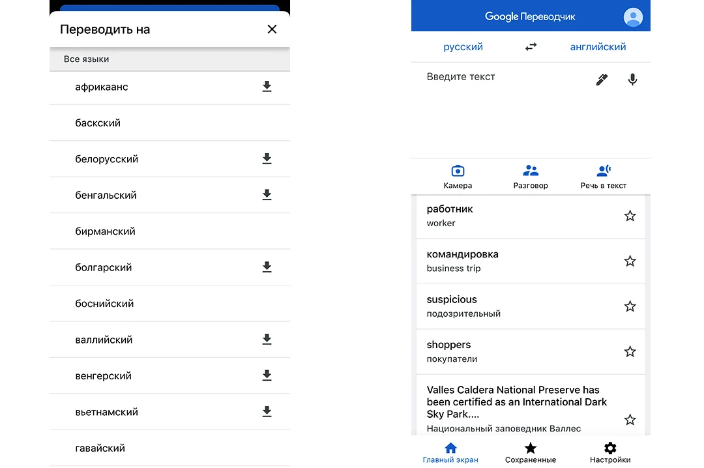Tap the Введите текст input field
The width and height of the screenshot is (704, 468).
click(503, 110)
